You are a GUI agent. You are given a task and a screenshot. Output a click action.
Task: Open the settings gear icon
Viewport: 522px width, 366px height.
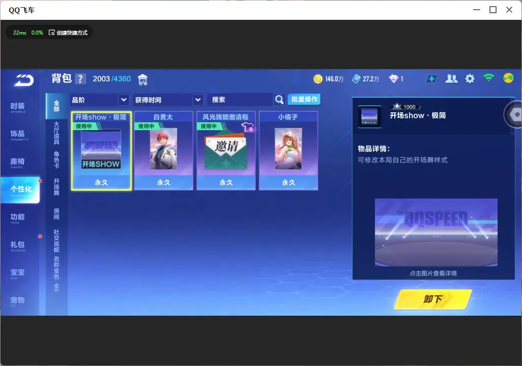(x=470, y=79)
